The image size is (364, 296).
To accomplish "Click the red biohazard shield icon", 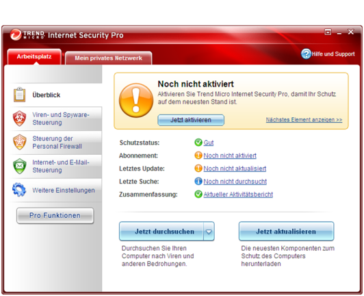I will pyautogui.click(x=19, y=119).
